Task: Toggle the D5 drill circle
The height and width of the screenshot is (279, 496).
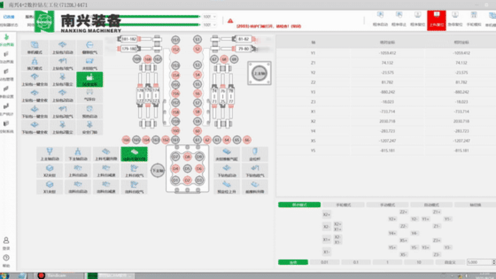Action: click(187, 168)
